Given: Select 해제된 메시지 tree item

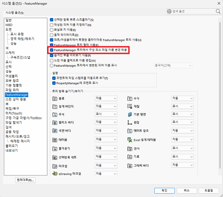Looking at the screenshot, I should [20, 141].
